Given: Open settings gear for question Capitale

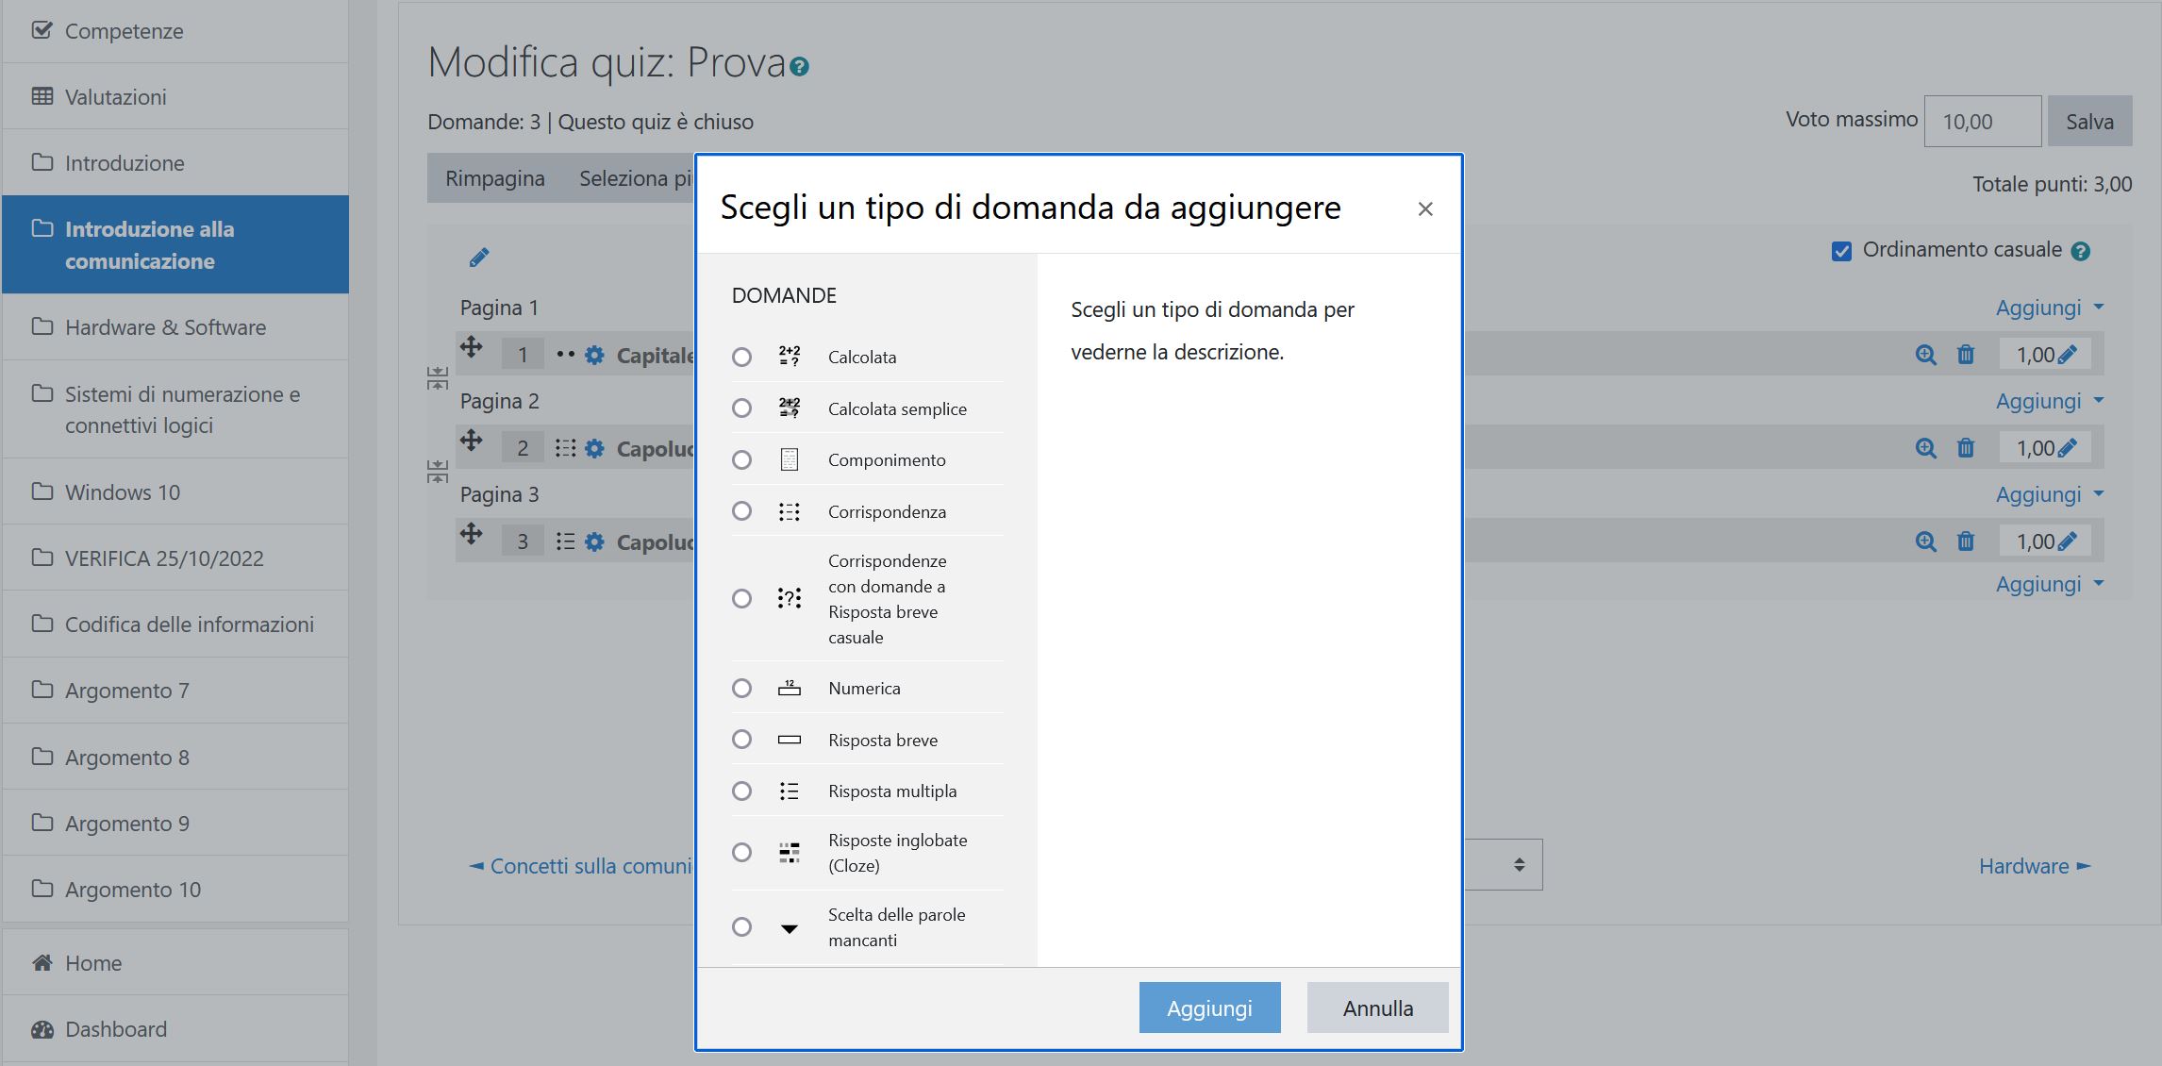Looking at the screenshot, I should [x=594, y=355].
